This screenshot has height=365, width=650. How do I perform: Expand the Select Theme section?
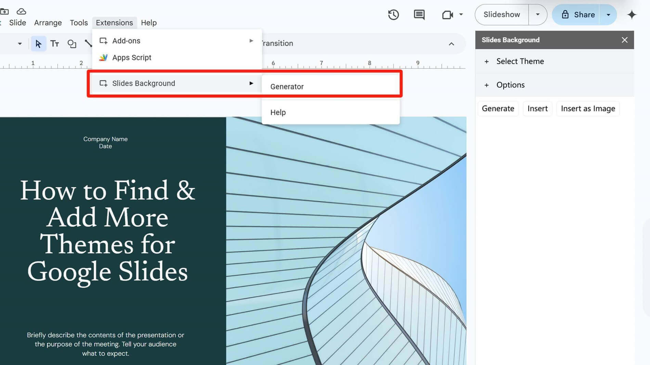coord(554,61)
